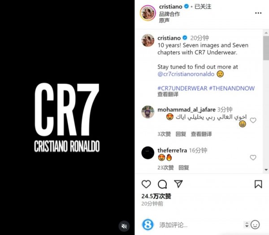The width and height of the screenshot is (269, 235).
Task: Open the @cr7cristianoronaldo mention link
Action: pyautogui.click(x=186, y=74)
